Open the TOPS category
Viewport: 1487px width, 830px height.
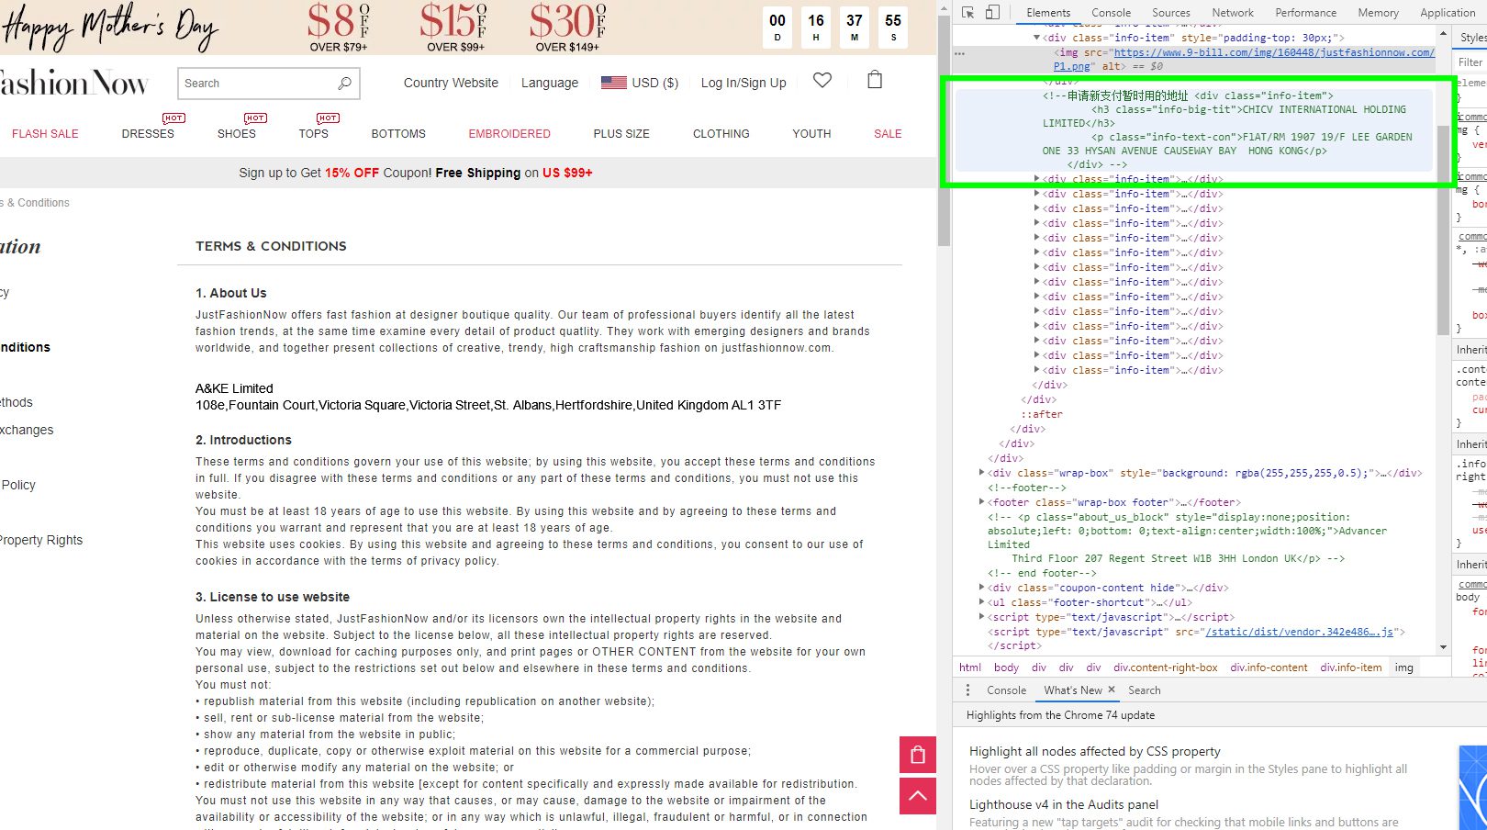coord(313,134)
